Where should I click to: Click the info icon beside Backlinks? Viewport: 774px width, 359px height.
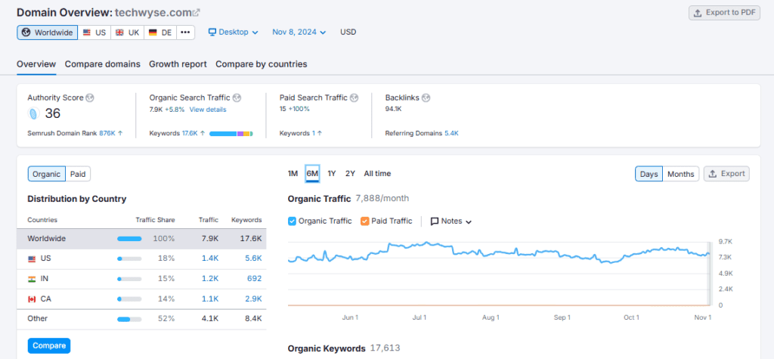point(426,98)
